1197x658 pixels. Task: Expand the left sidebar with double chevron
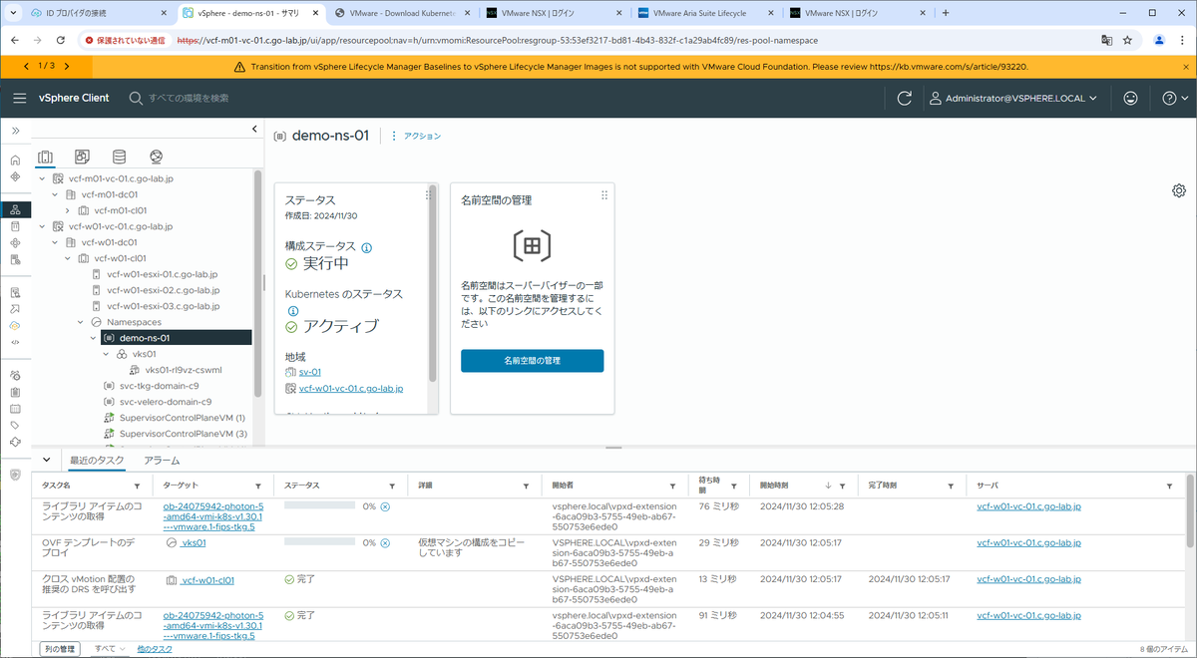[x=15, y=131]
